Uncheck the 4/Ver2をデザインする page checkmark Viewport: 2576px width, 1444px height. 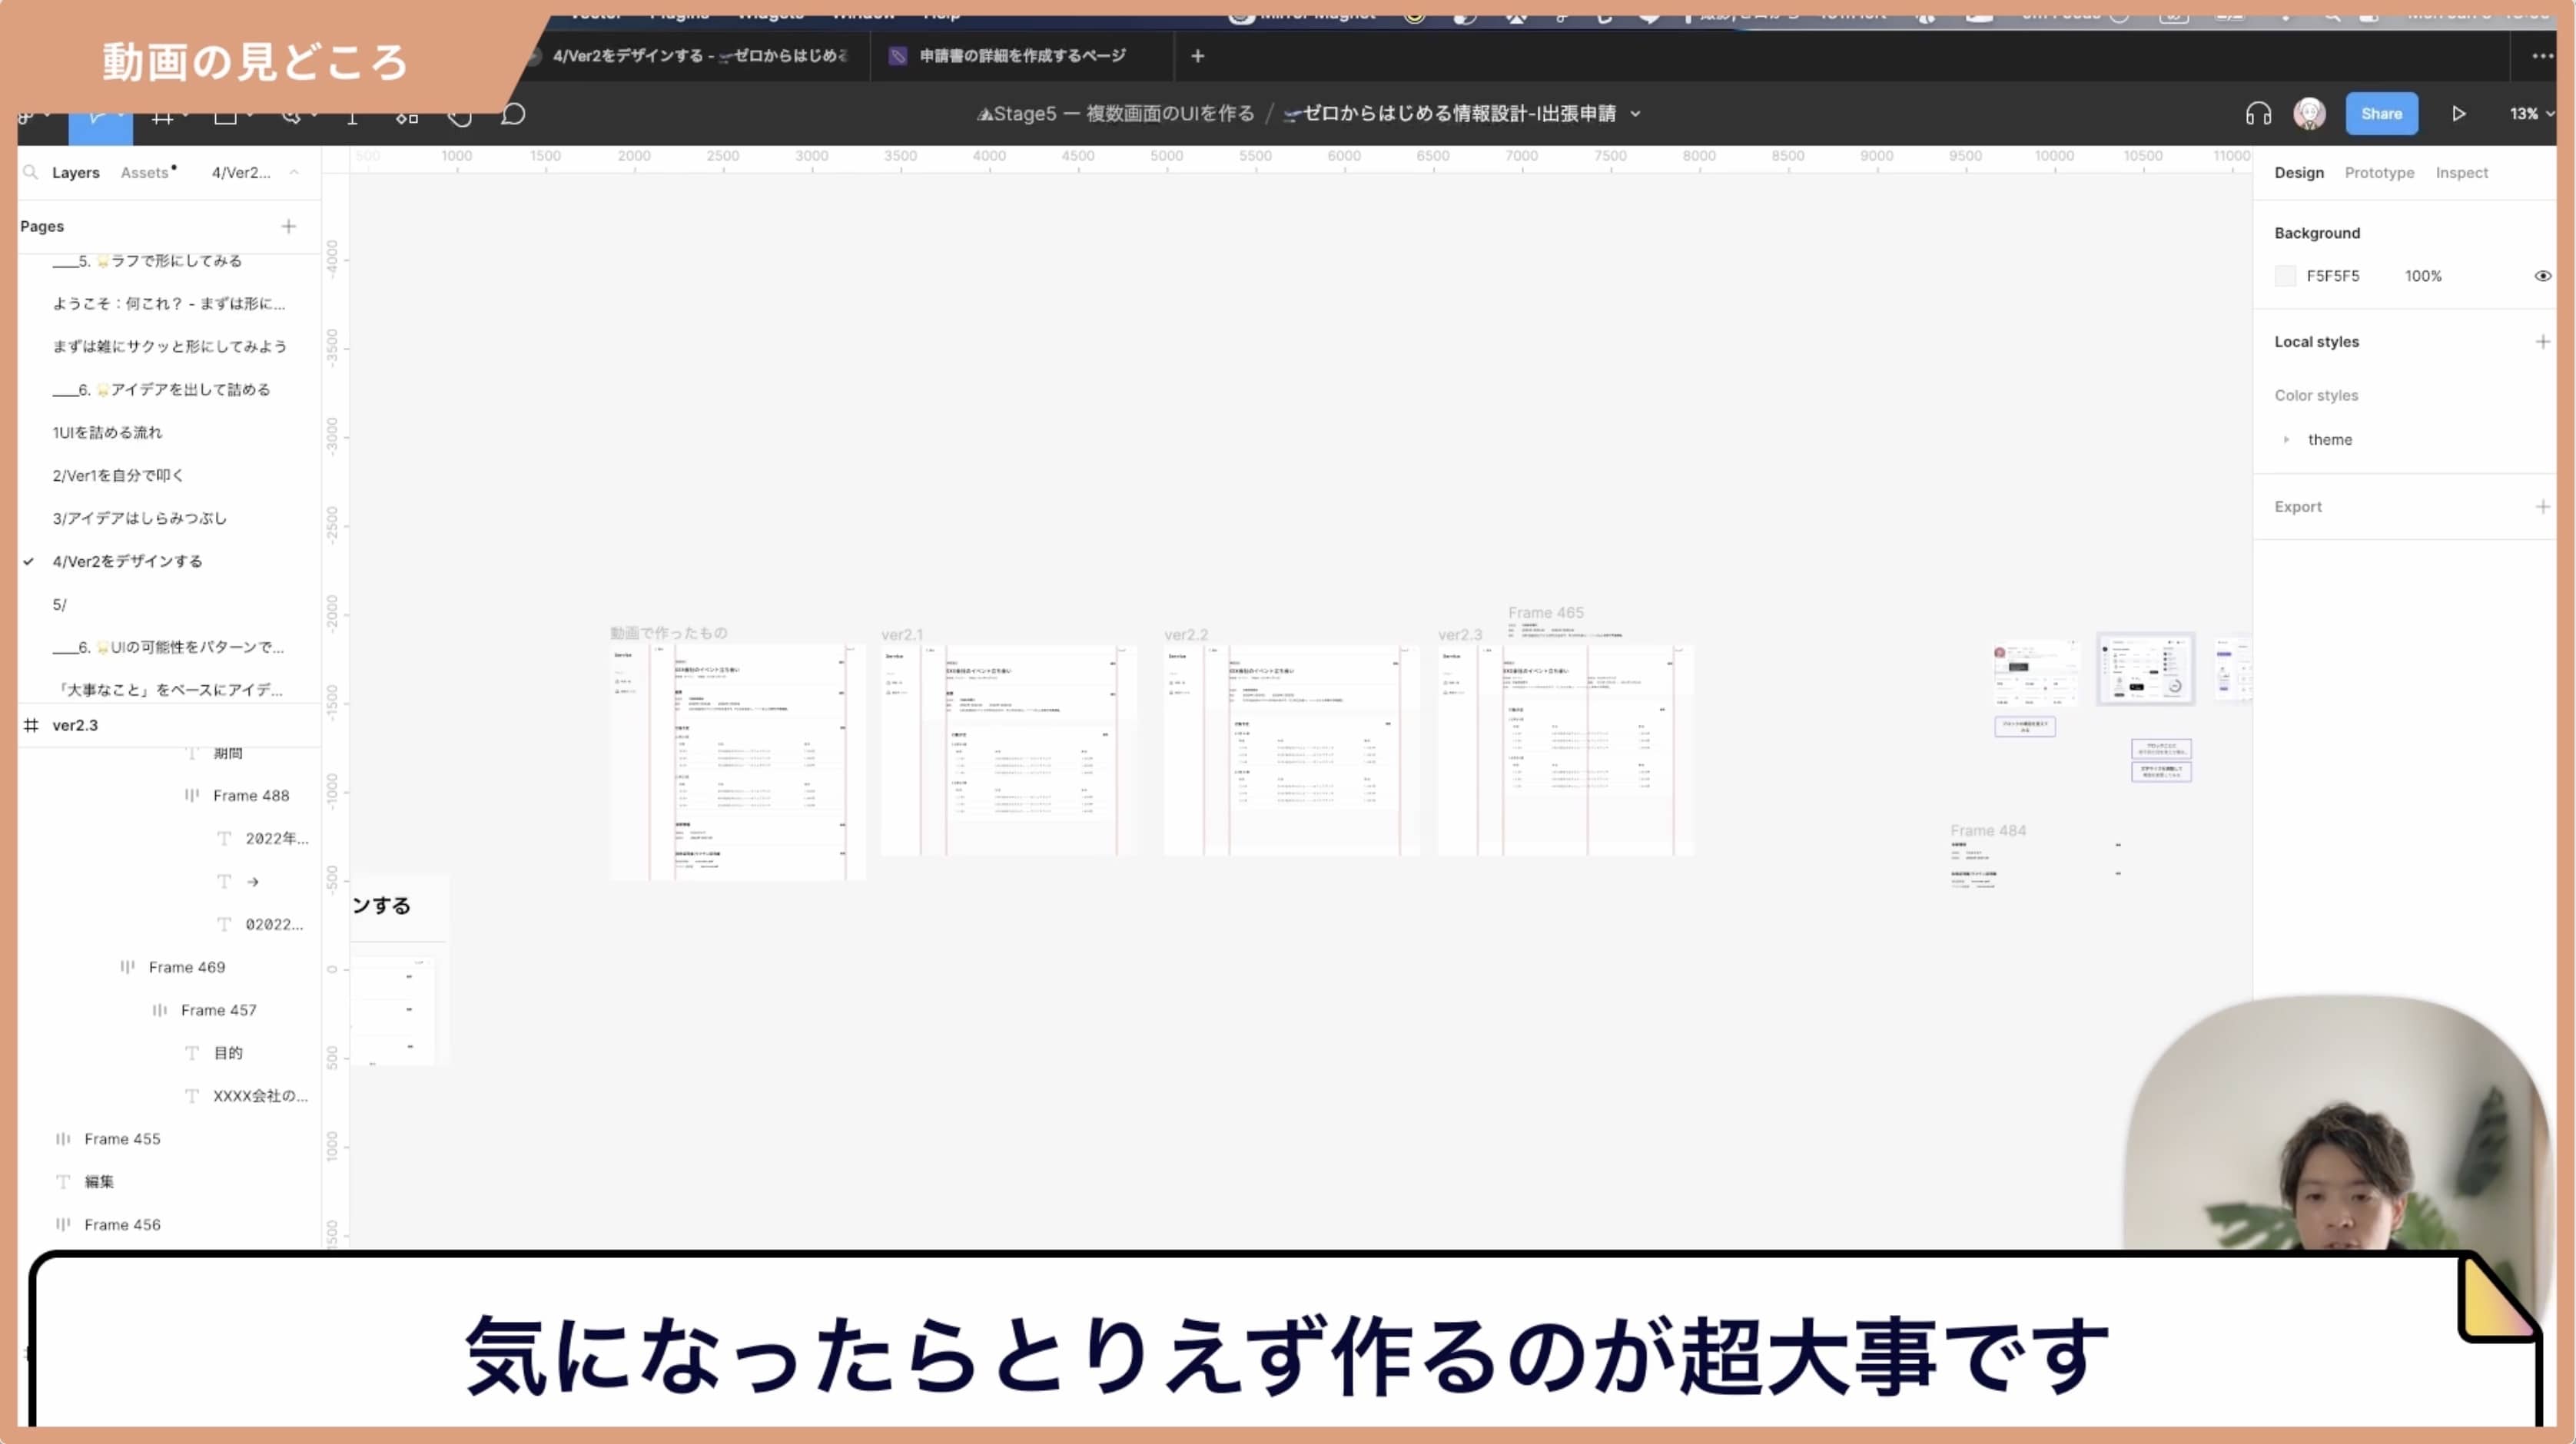point(30,561)
